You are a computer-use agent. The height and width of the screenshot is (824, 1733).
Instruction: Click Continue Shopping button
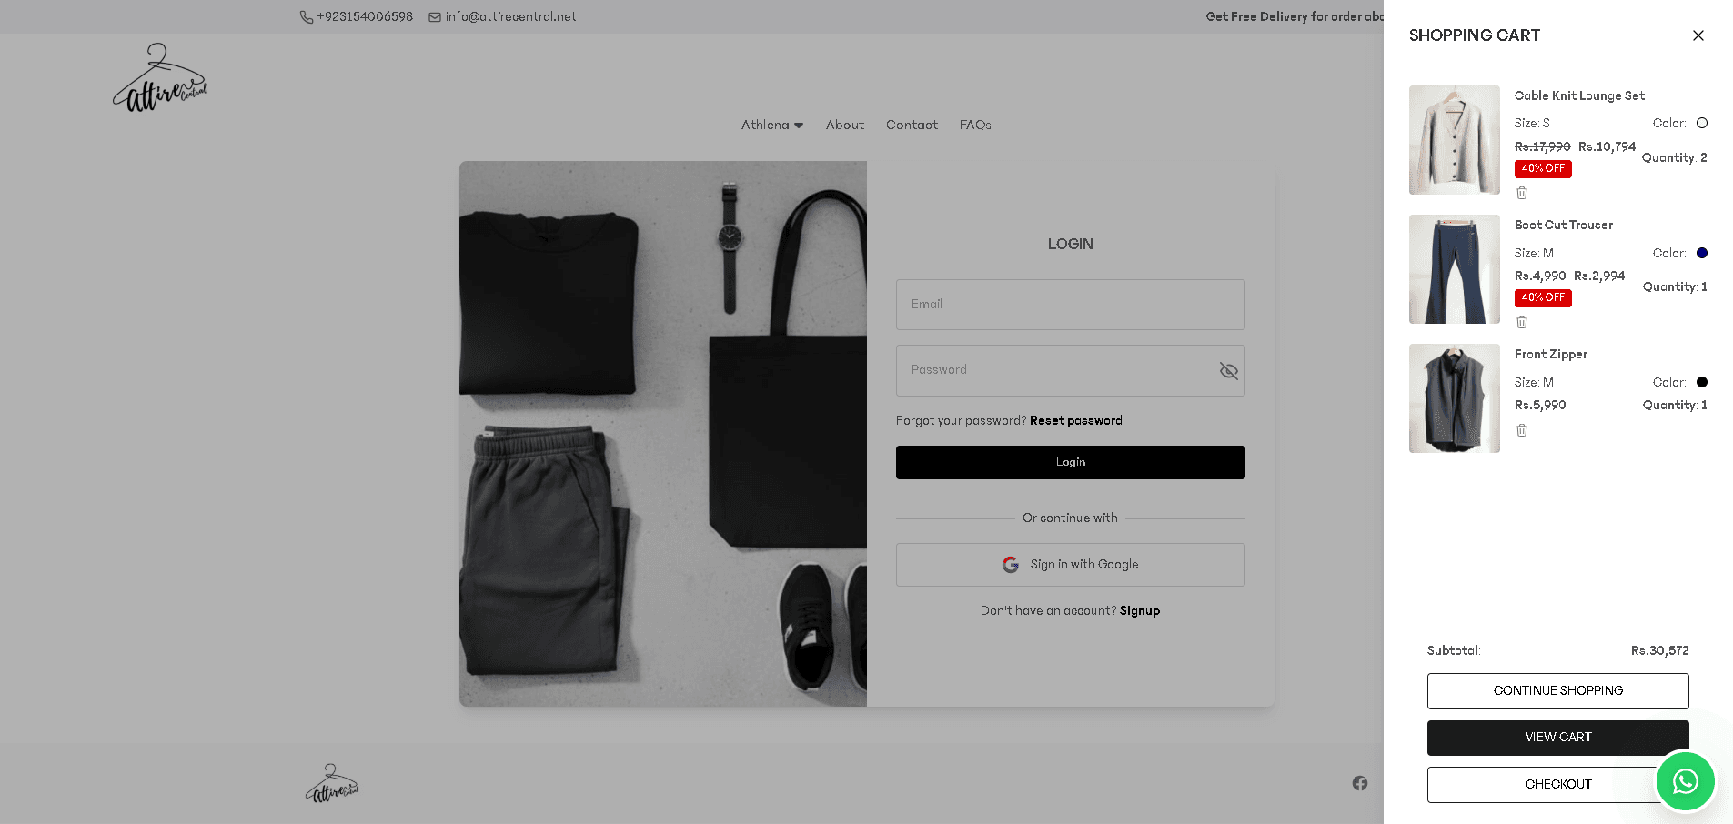[x=1557, y=691]
